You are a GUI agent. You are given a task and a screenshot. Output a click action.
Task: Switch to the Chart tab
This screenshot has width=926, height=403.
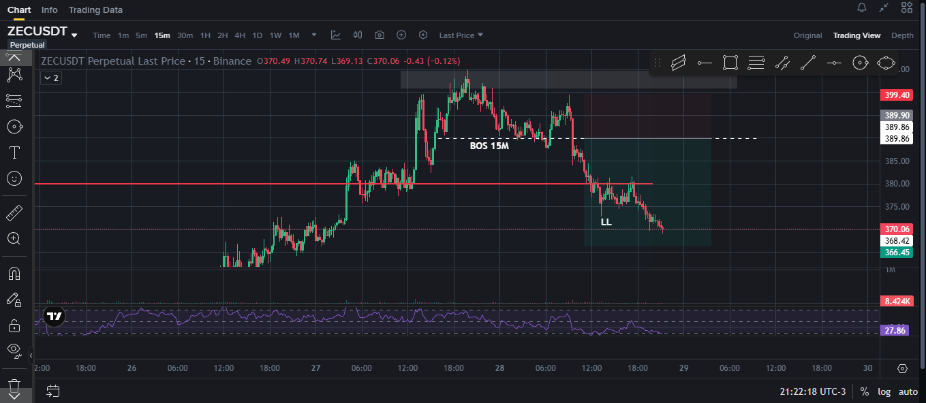19,10
